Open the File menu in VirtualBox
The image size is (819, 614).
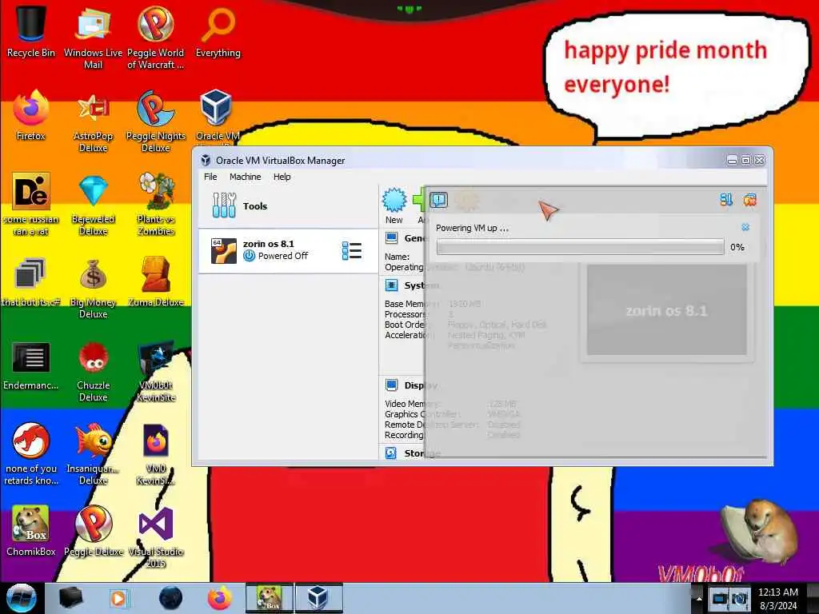pyautogui.click(x=210, y=177)
